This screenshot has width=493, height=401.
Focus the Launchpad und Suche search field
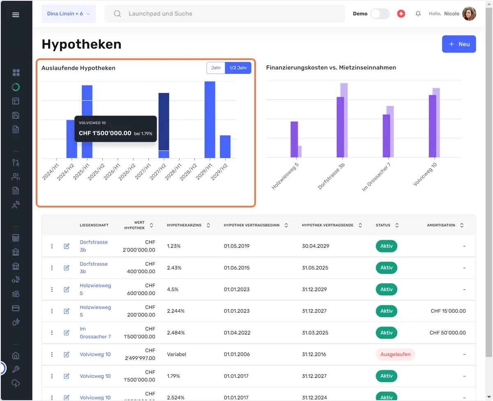(x=225, y=14)
